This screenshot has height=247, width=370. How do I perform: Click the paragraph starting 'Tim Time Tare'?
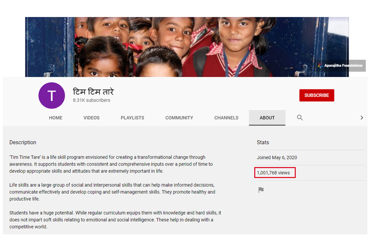[111, 164]
